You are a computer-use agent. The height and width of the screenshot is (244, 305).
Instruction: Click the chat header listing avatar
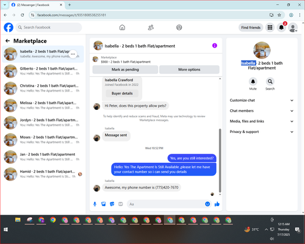click(98, 46)
